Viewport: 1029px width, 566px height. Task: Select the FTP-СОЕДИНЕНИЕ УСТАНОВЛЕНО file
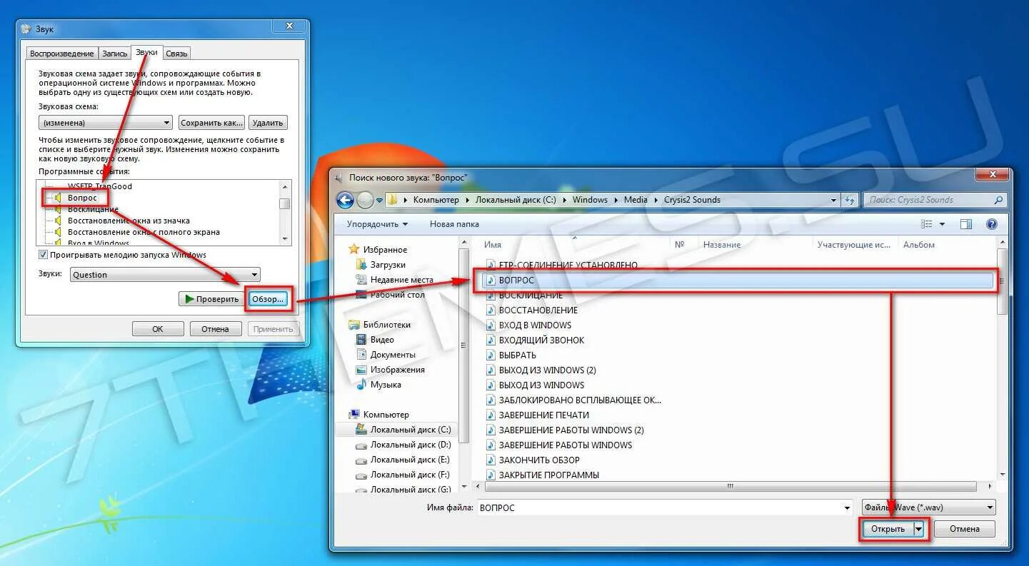coord(568,265)
